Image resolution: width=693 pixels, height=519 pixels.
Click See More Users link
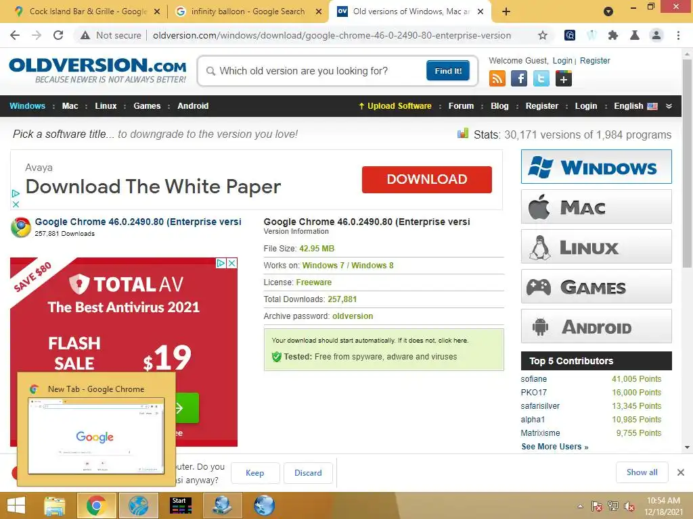point(555,447)
